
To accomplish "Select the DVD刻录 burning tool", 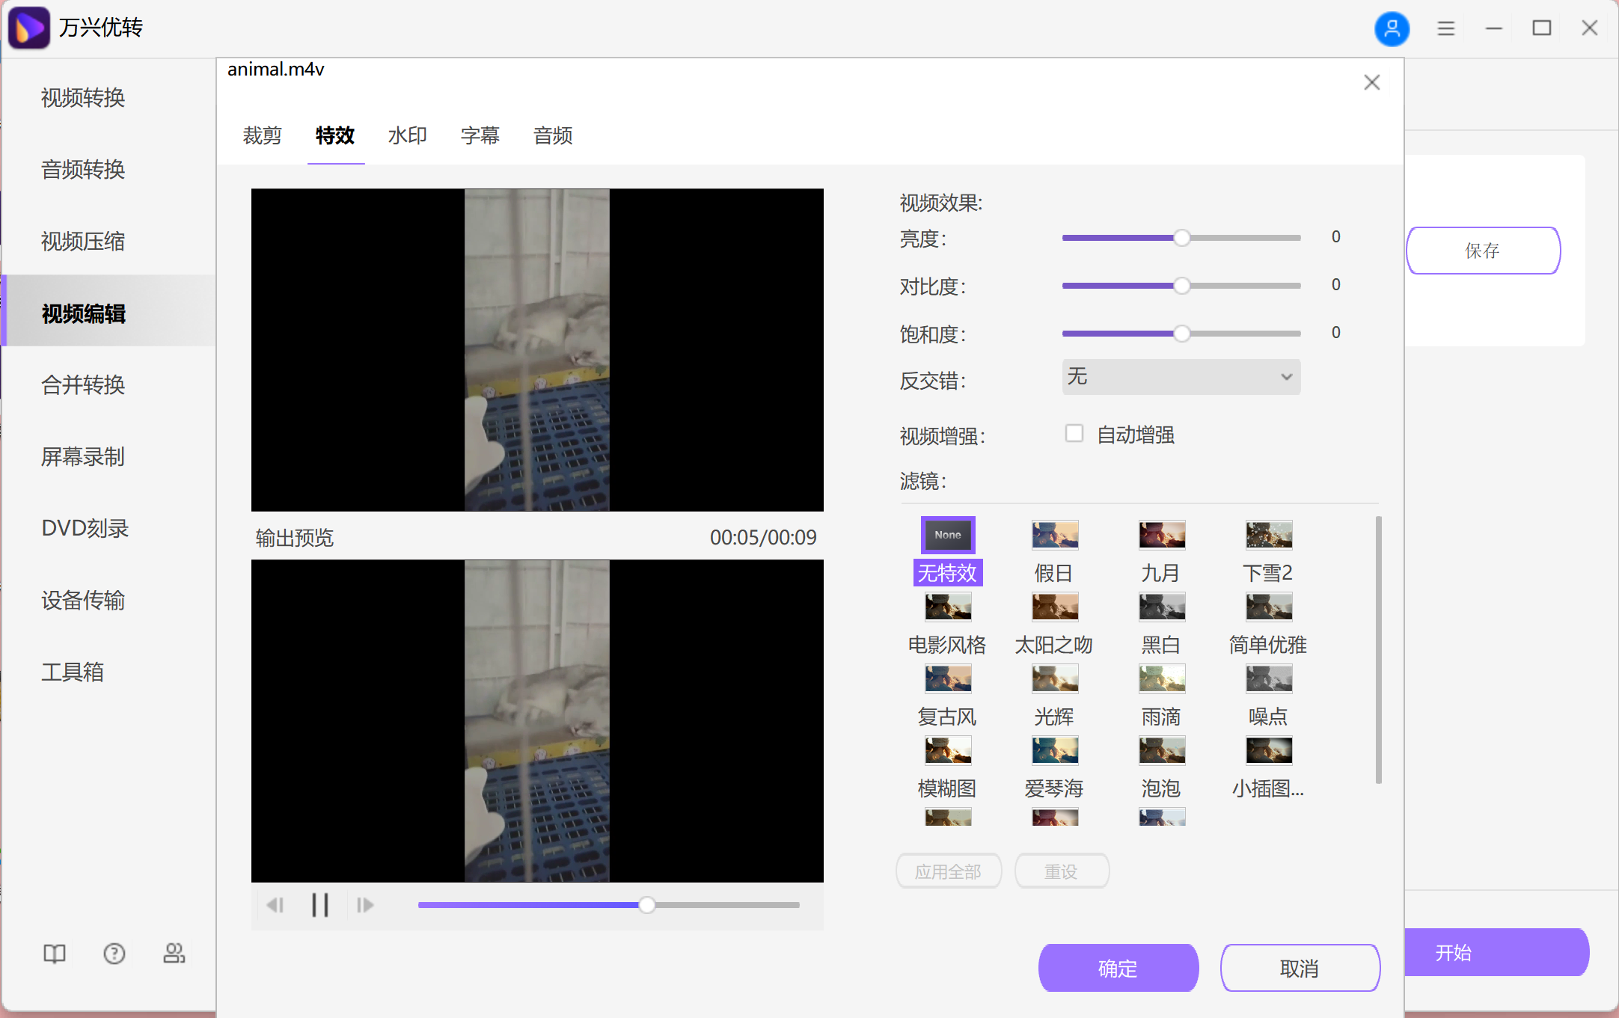I will click(x=85, y=528).
